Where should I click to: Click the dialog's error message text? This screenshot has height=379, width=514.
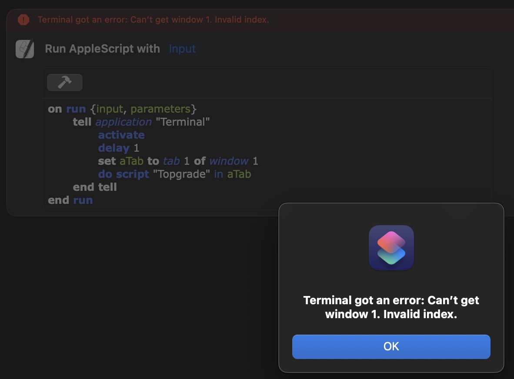[x=391, y=307]
